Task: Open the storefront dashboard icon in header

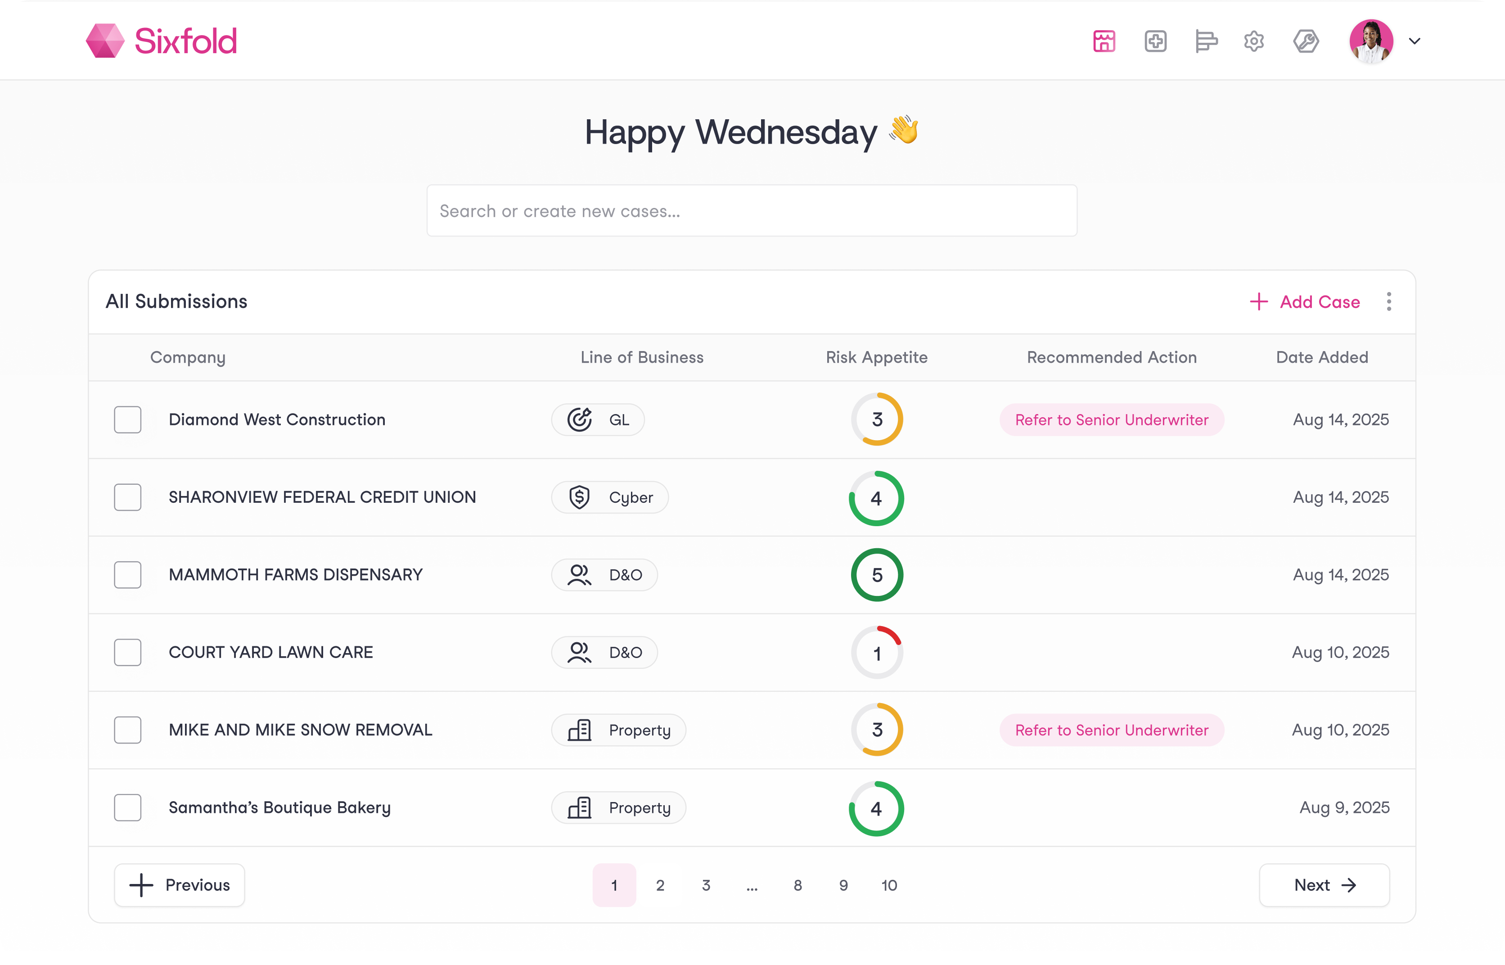Action: click(x=1104, y=41)
